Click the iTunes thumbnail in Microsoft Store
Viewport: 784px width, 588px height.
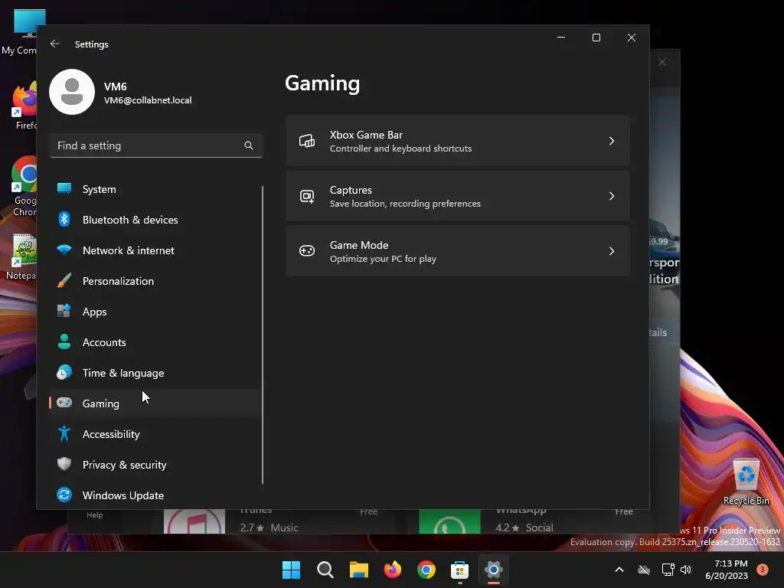[x=194, y=521]
